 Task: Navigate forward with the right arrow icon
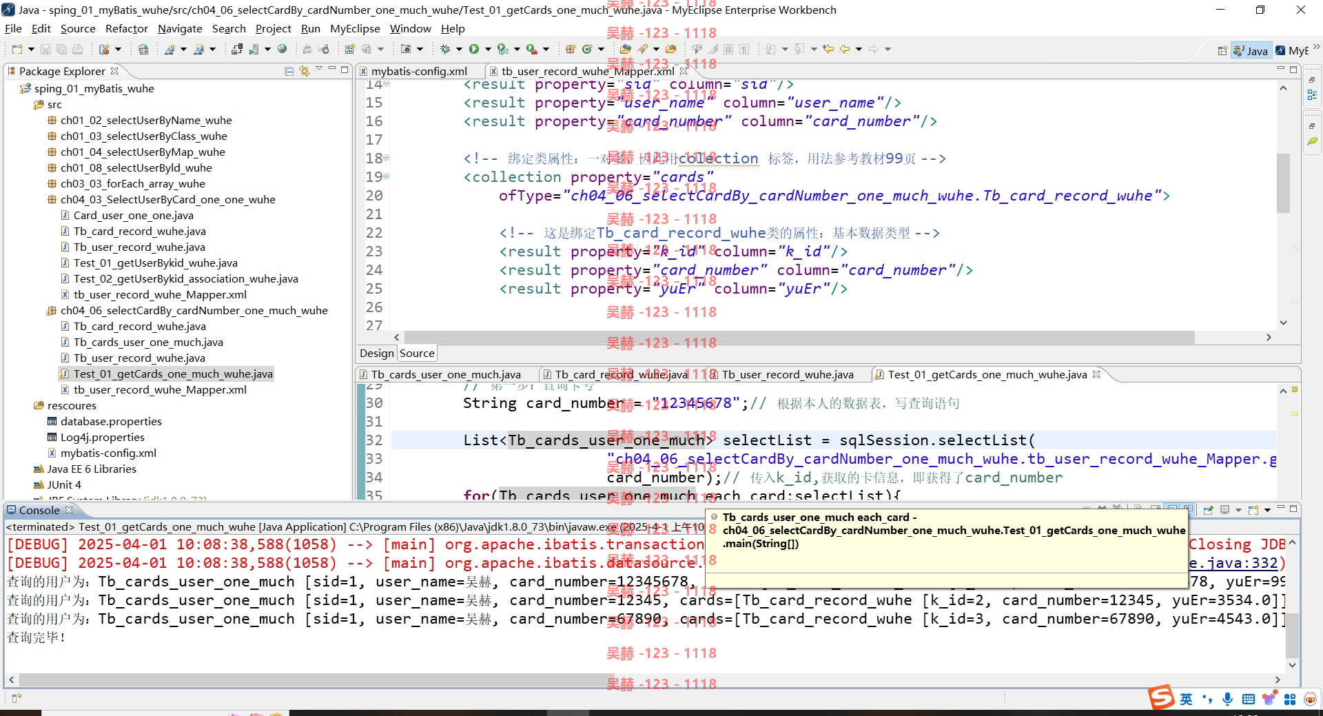click(x=874, y=50)
